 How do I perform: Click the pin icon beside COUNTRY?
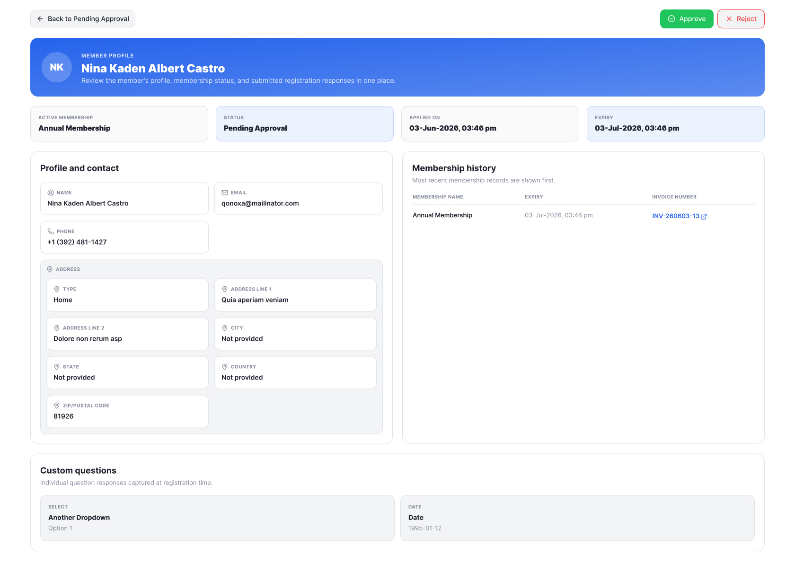coord(225,367)
